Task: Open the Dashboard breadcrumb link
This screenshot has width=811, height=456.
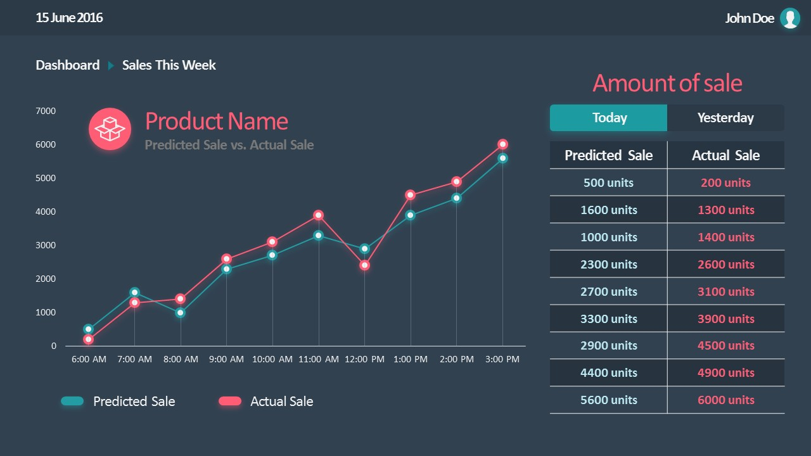Action: click(x=68, y=65)
